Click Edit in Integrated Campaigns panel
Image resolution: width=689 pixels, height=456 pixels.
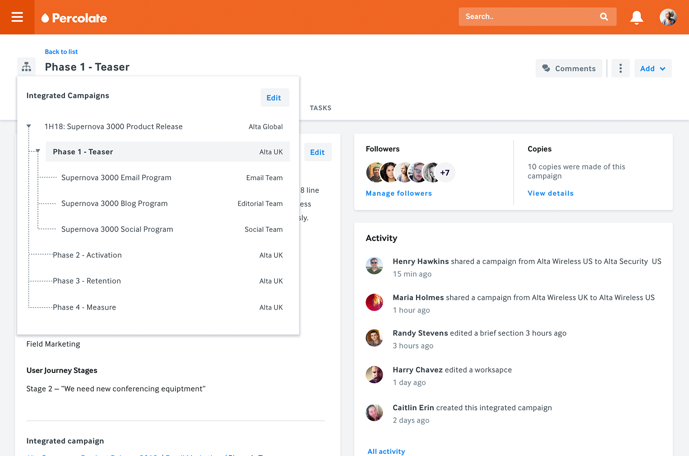274,98
